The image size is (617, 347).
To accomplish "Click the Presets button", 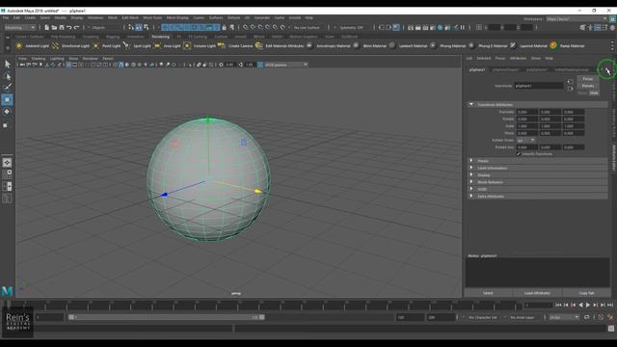I will point(588,86).
